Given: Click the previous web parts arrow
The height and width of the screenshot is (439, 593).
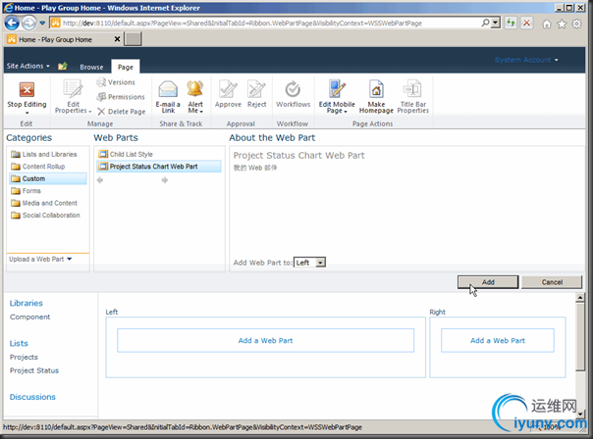Looking at the screenshot, I should point(100,180).
